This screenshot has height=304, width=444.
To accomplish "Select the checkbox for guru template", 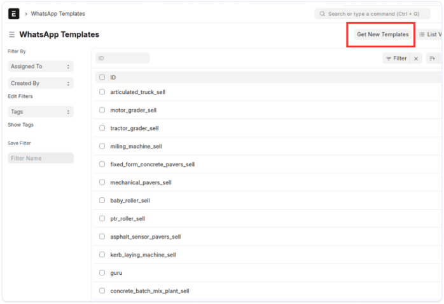I will click(x=102, y=273).
